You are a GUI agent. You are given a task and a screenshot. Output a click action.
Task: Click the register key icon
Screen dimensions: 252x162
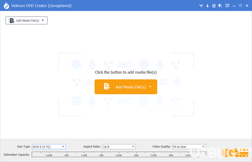(207, 5)
